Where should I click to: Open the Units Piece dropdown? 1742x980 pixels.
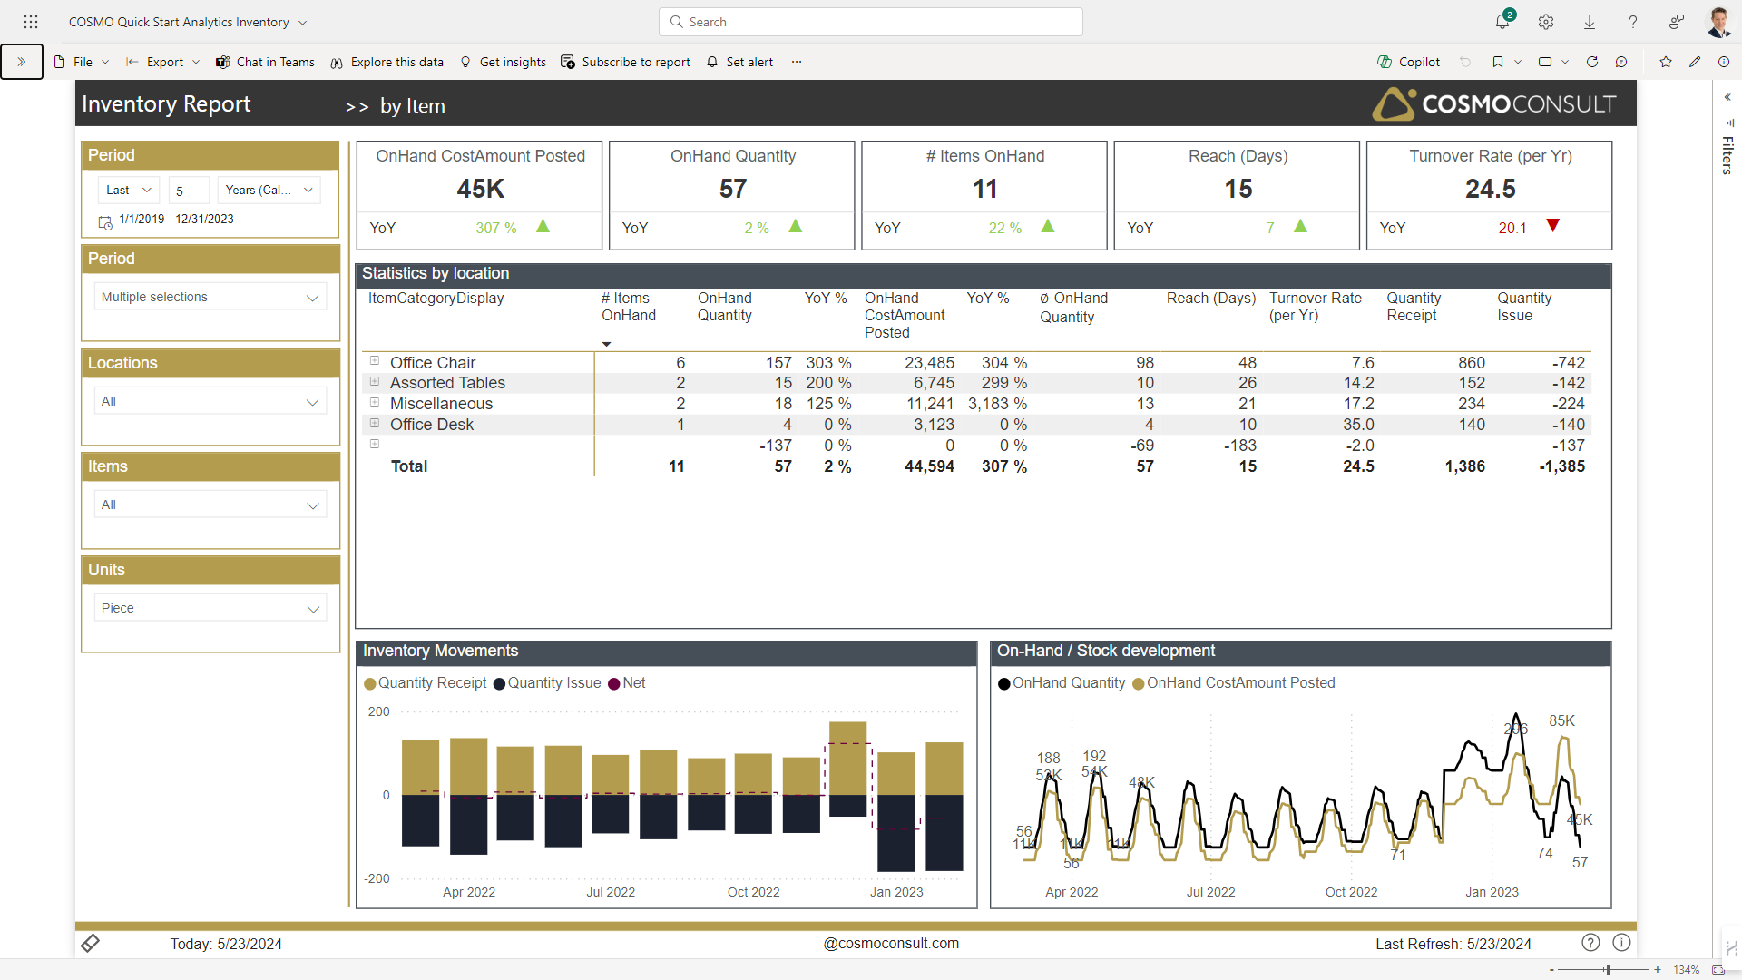tap(210, 608)
